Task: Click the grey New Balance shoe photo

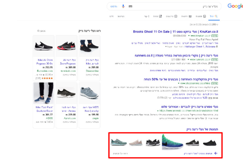Action: pyautogui.click(x=89, y=93)
